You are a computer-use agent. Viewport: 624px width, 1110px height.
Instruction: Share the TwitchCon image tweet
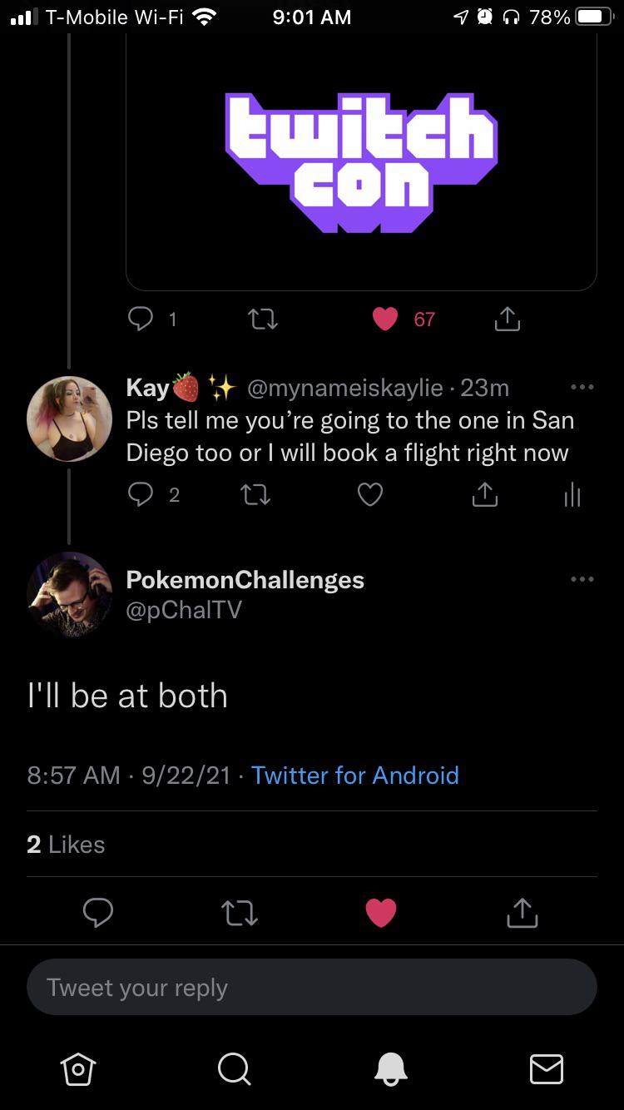click(x=508, y=319)
